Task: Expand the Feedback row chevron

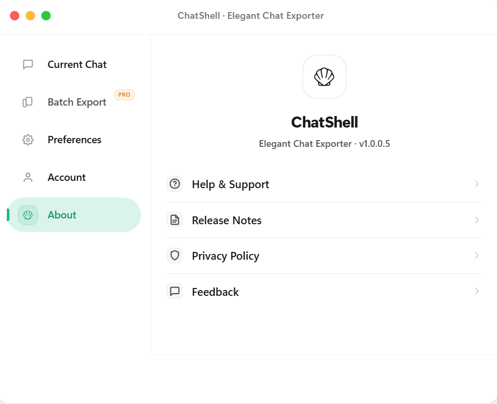Action: 476,291
